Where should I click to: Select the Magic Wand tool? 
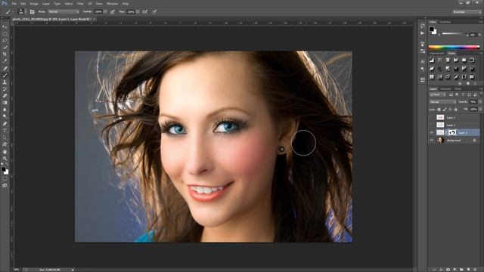click(5, 48)
